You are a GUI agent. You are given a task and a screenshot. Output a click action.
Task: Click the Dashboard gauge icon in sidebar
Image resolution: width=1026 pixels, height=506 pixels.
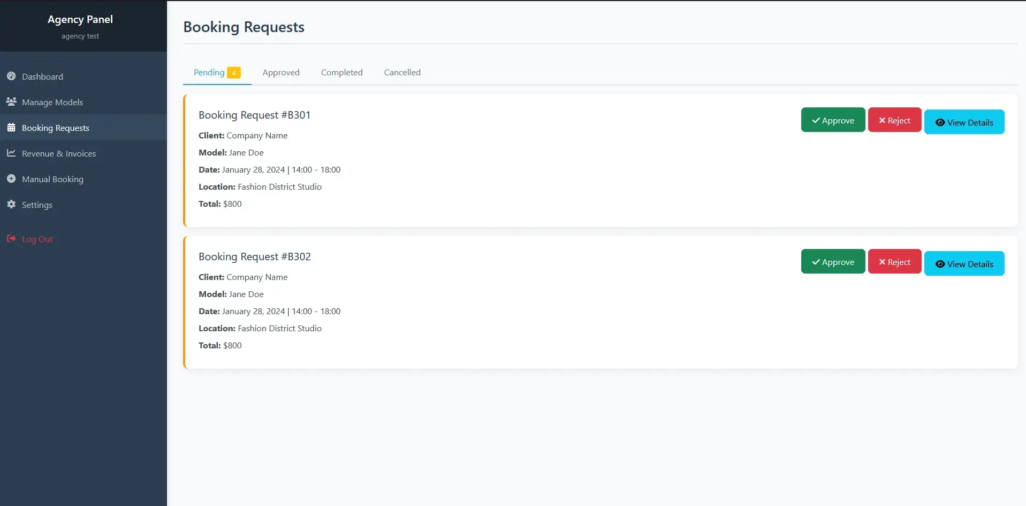11,76
